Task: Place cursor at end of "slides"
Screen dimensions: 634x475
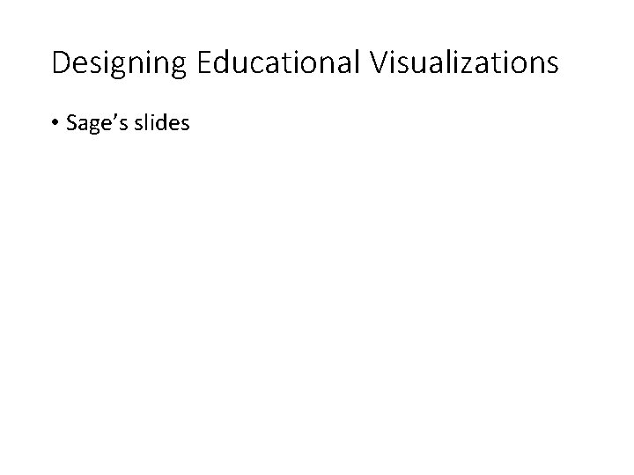Action: coord(190,125)
